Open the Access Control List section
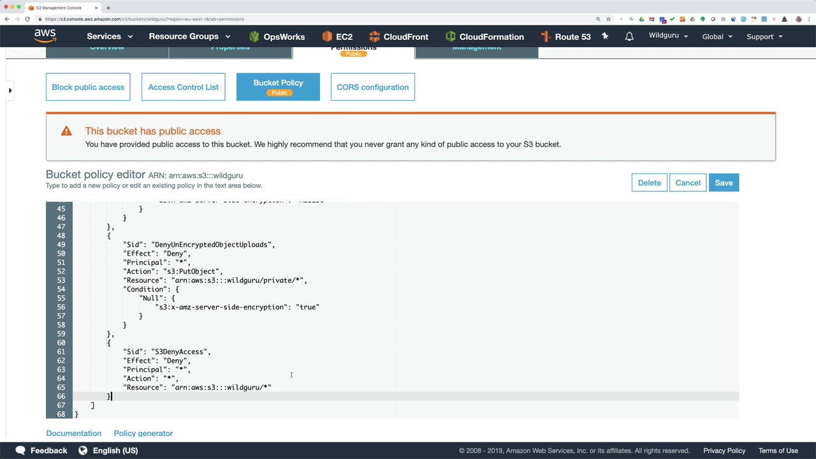 tap(183, 87)
